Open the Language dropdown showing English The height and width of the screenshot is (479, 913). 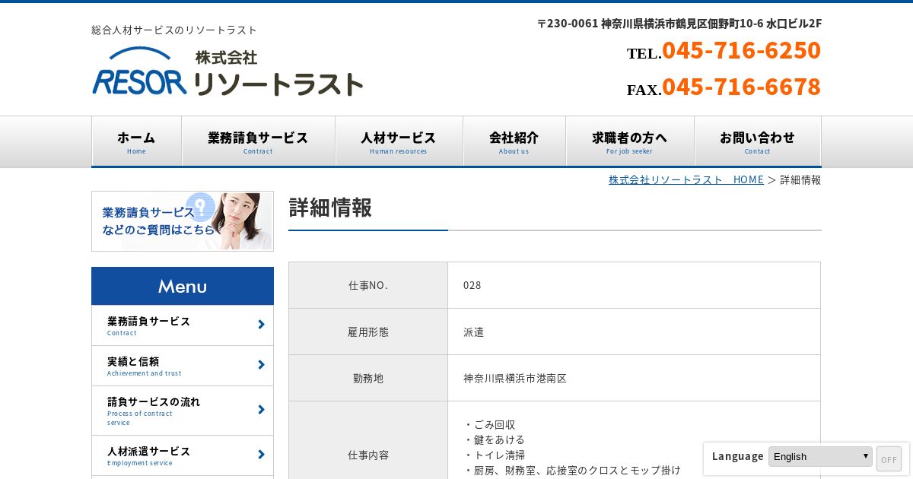pos(820,456)
